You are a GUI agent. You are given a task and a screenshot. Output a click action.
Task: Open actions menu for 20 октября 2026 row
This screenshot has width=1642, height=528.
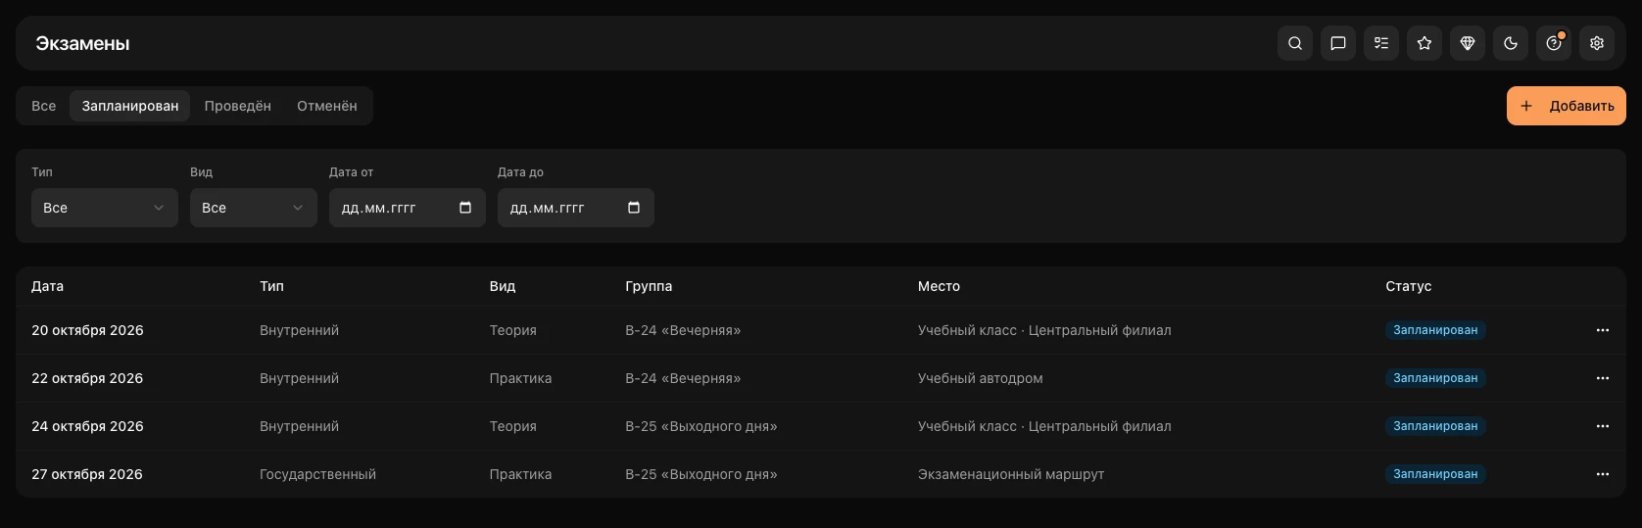point(1603,330)
